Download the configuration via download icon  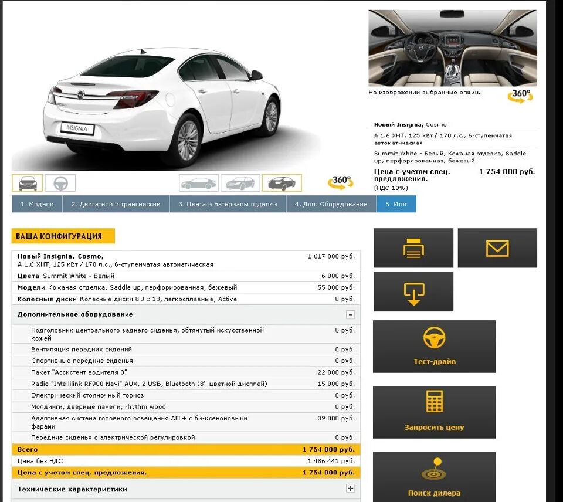(x=413, y=291)
